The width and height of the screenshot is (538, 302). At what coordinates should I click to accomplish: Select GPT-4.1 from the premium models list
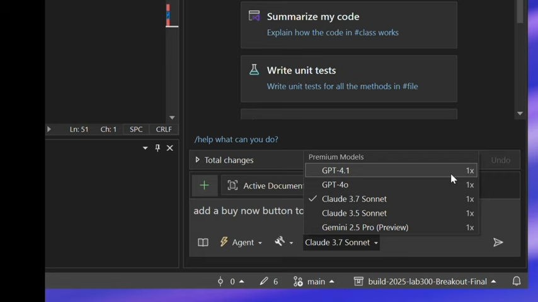[391, 171]
